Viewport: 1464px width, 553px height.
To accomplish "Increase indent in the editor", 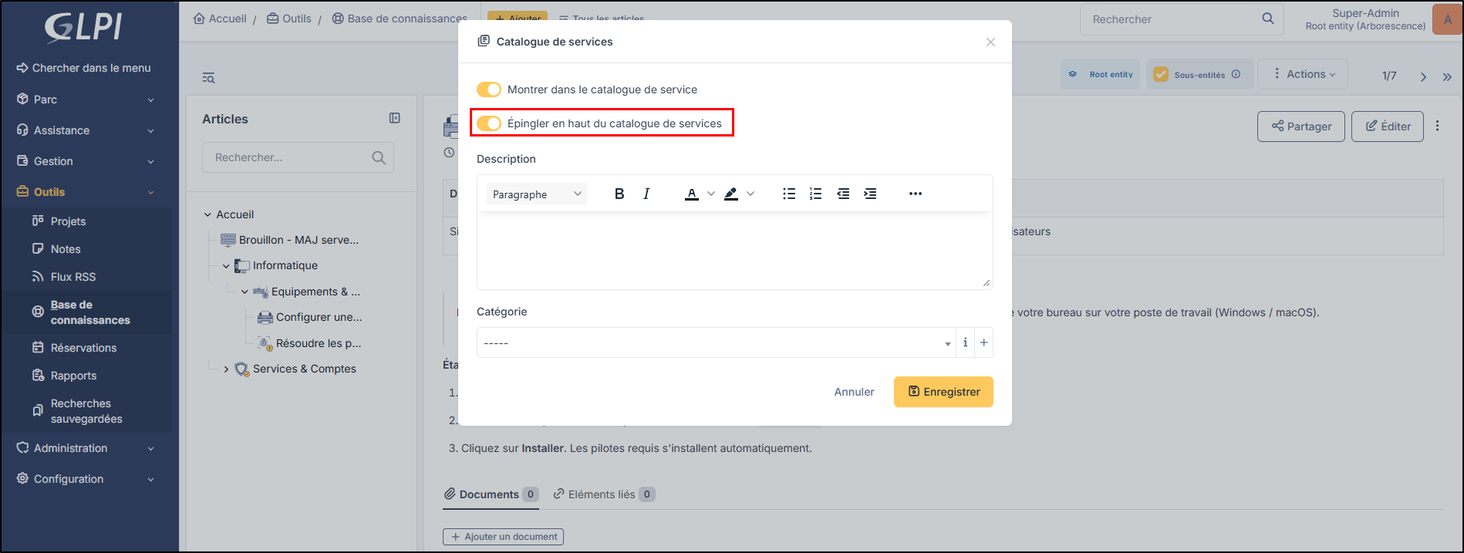I will pos(870,194).
